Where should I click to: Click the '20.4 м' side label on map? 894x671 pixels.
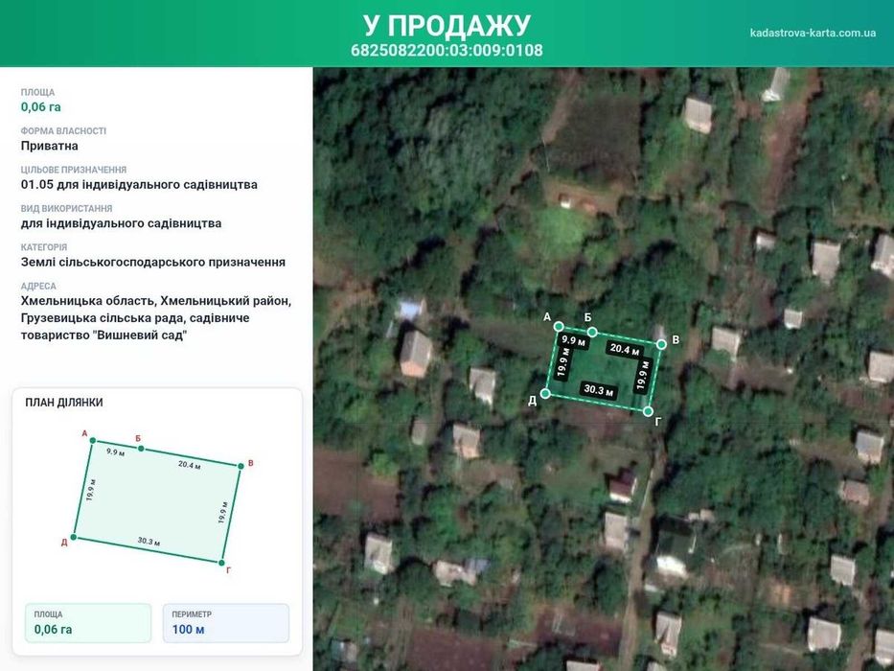tap(625, 349)
